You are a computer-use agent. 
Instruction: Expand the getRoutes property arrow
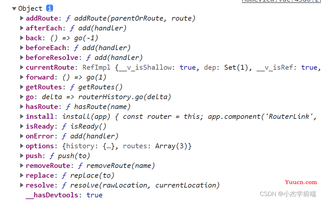coord(22,87)
